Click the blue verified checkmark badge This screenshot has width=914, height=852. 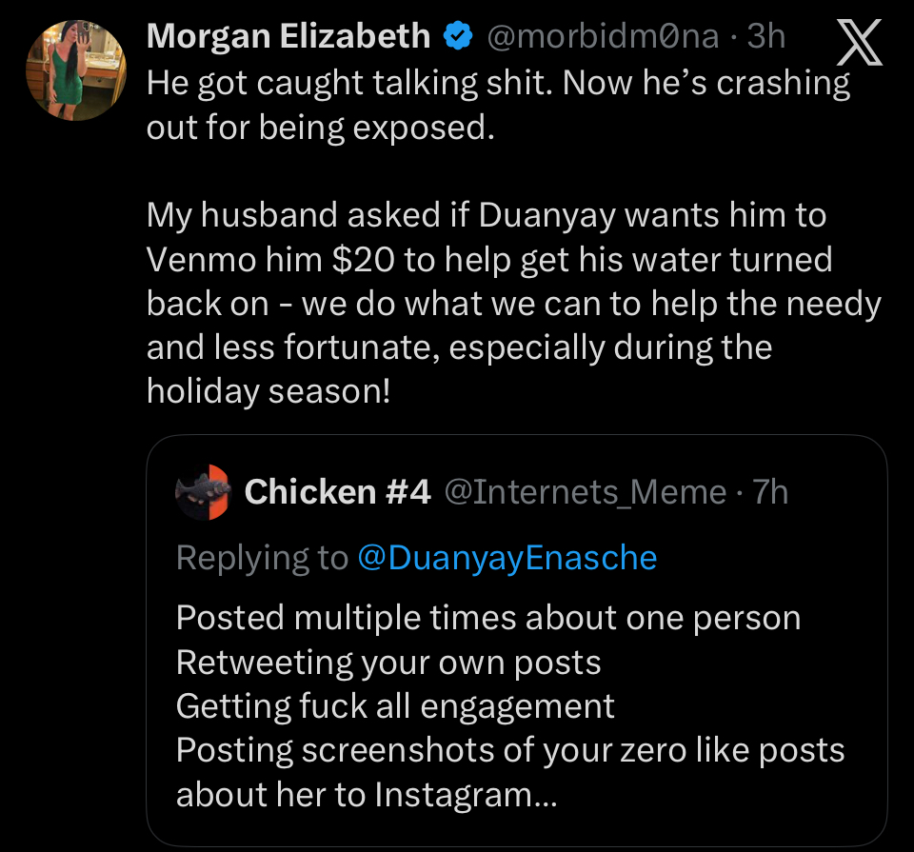459,37
